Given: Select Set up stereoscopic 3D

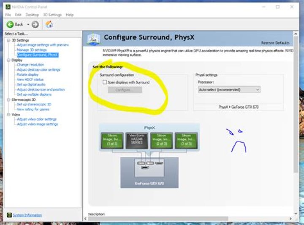Looking at the screenshot, I should point(34,104).
